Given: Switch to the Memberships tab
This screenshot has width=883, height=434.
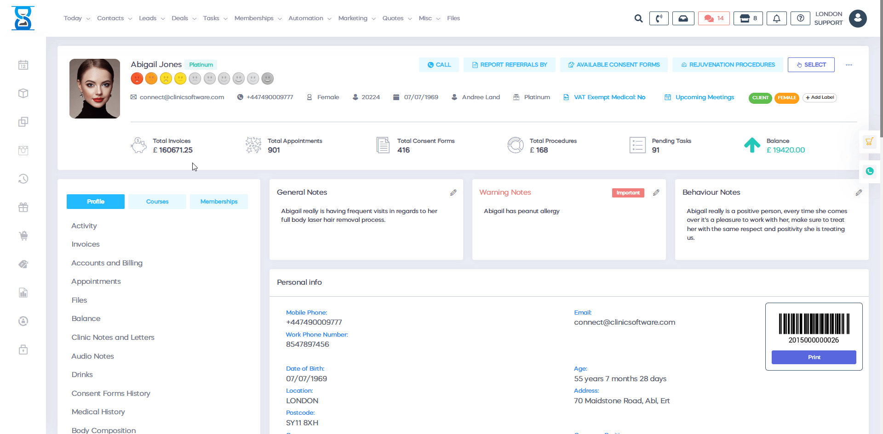Looking at the screenshot, I should tap(218, 201).
